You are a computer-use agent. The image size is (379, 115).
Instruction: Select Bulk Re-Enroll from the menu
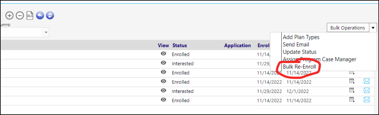click(299, 67)
